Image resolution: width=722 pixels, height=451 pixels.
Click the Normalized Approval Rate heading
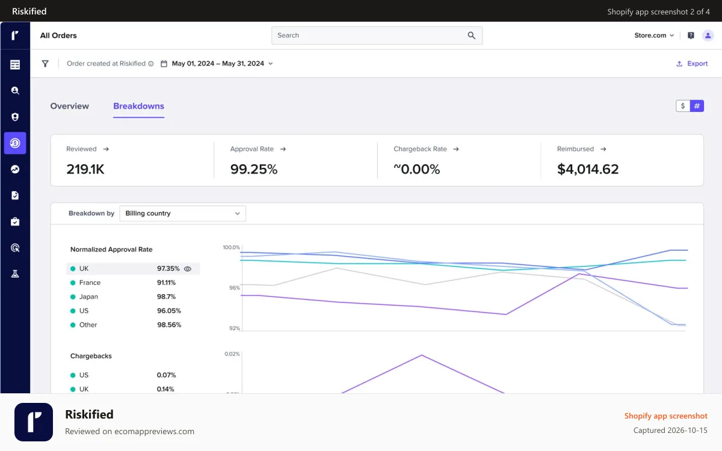111,250
